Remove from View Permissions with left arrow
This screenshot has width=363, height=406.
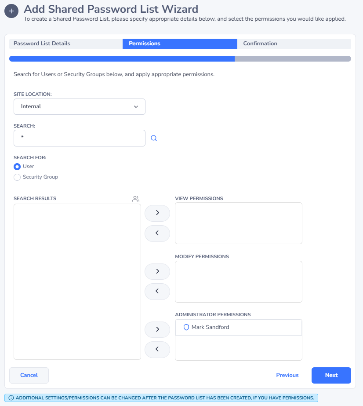coord(157,234)
